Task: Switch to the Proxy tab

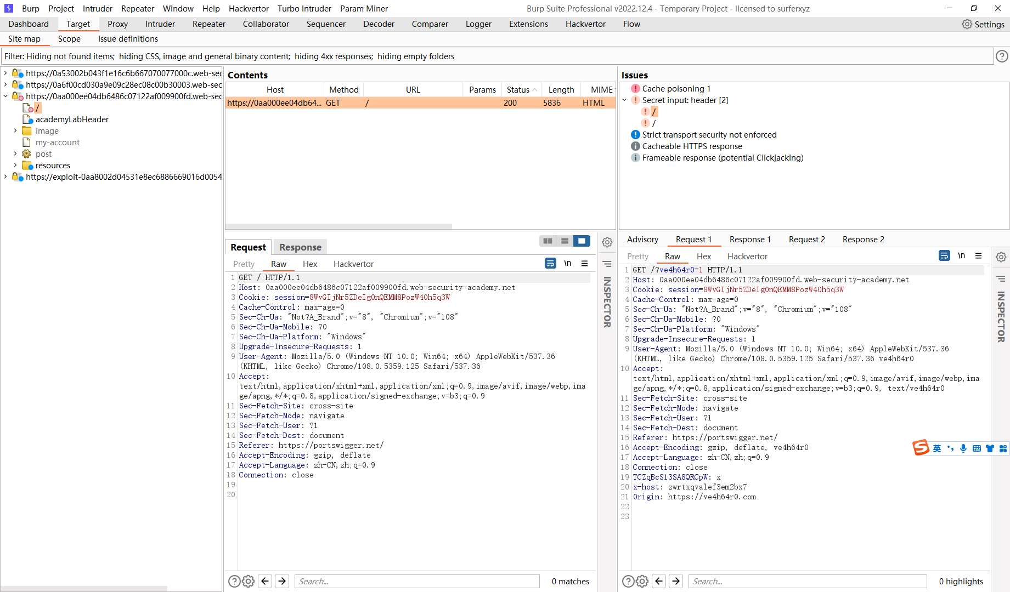Action: (x=117, y=24)
